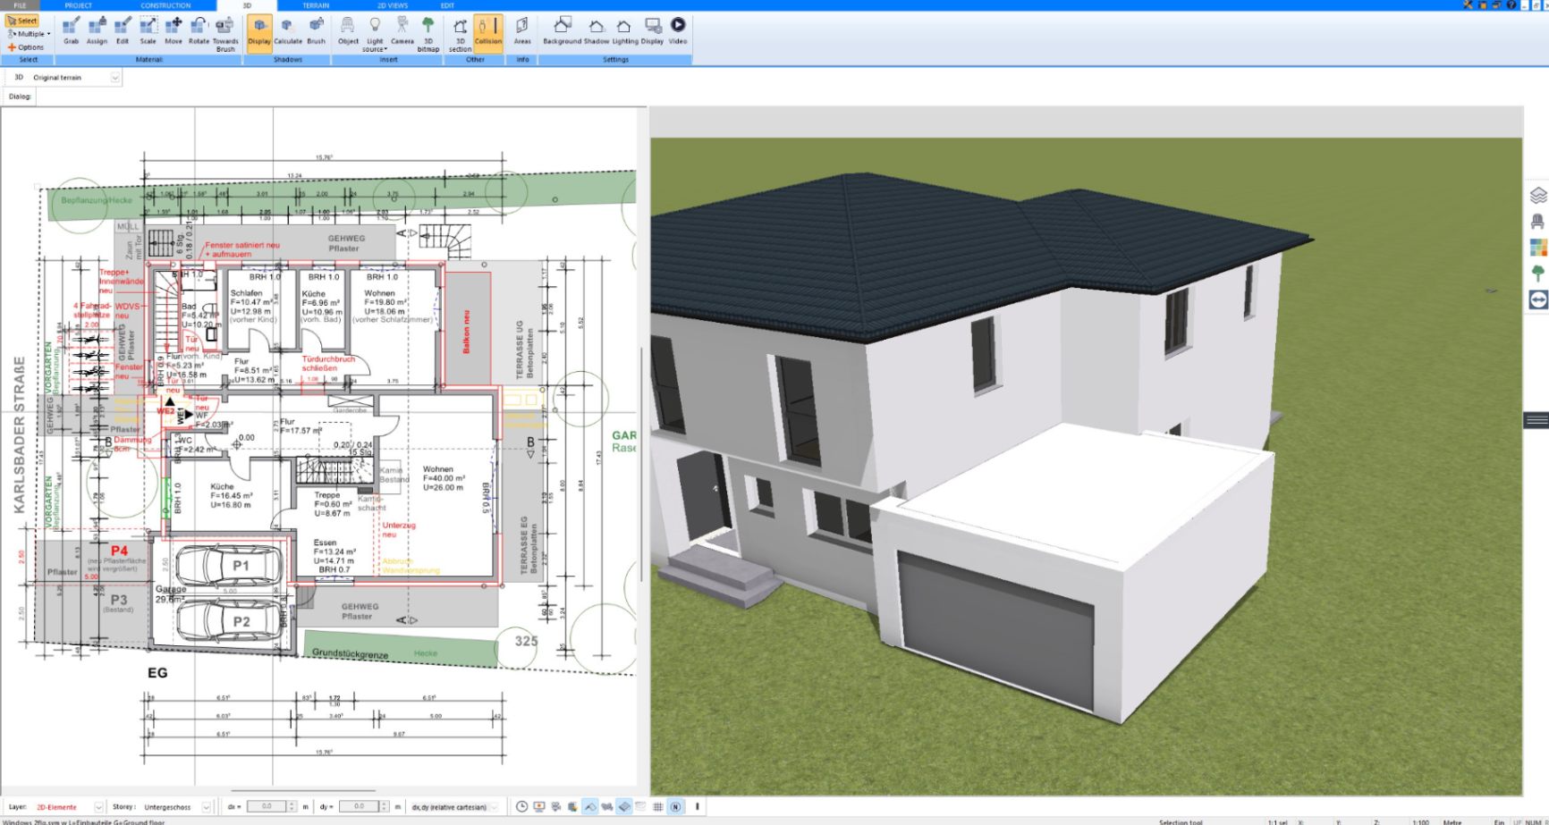
Task: Activate the Move material tool
Action: (x=174, y=30)
